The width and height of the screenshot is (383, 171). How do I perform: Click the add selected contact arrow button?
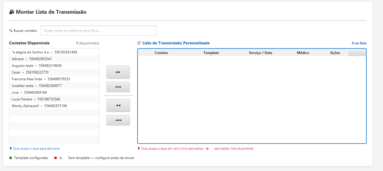coord(118,72)
